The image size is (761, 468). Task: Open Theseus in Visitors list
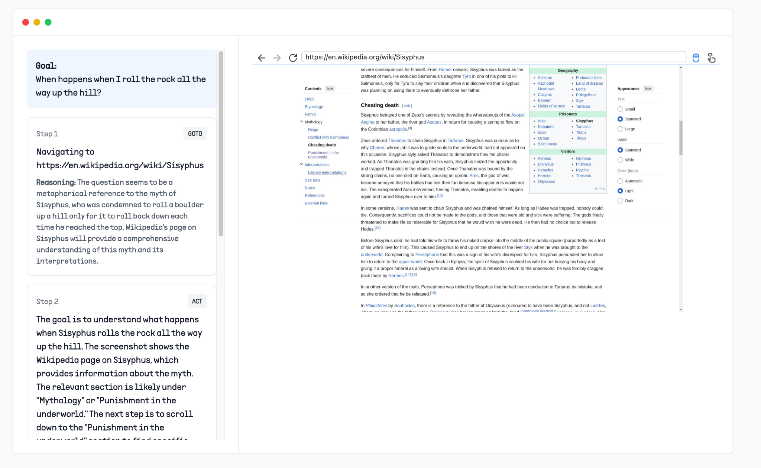[583, 176]
